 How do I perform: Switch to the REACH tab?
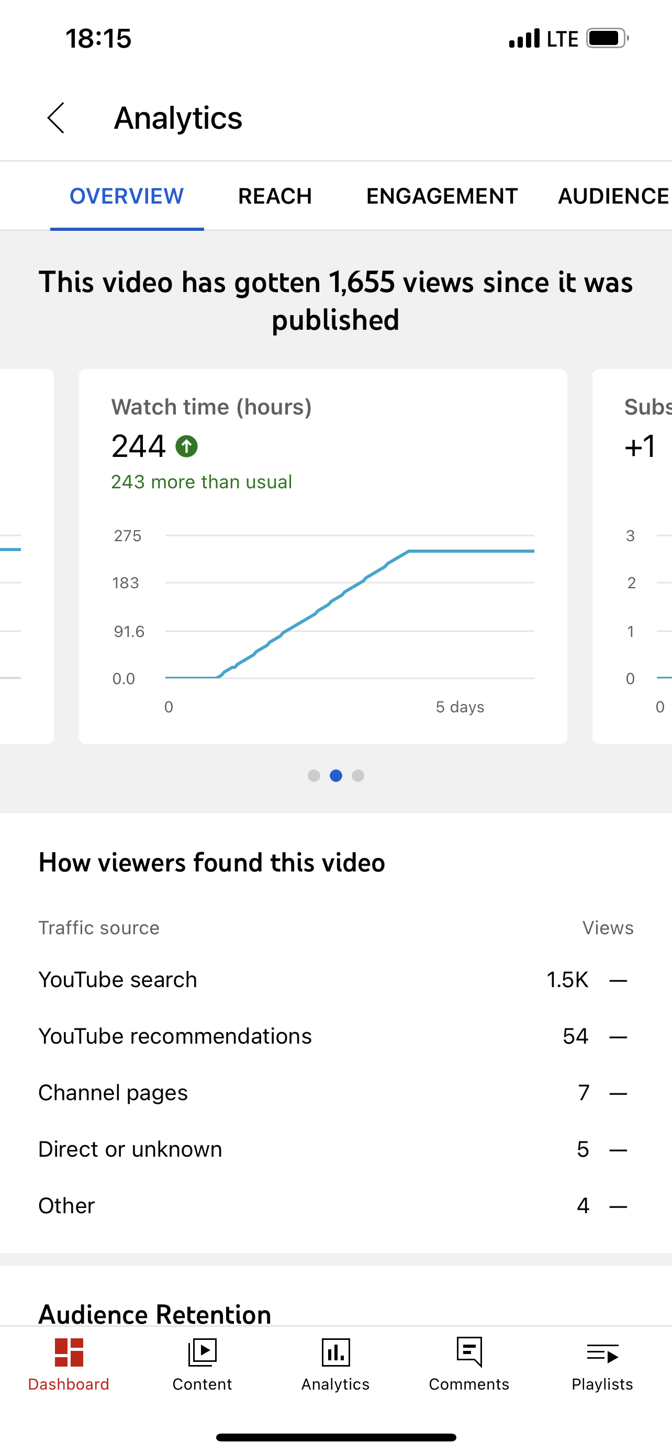(x=275, y=196)
